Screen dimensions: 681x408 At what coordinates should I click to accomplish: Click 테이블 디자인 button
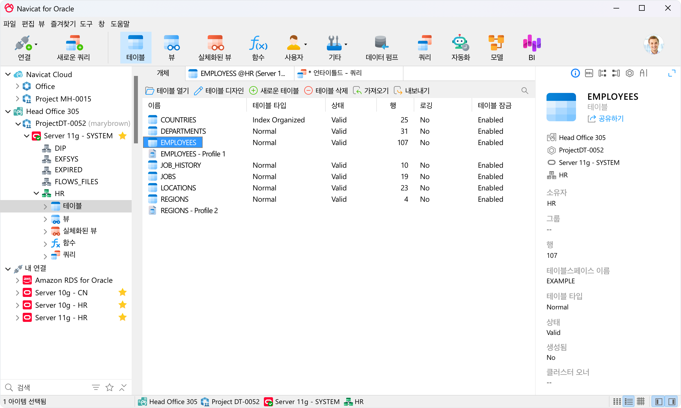point(219,91)
